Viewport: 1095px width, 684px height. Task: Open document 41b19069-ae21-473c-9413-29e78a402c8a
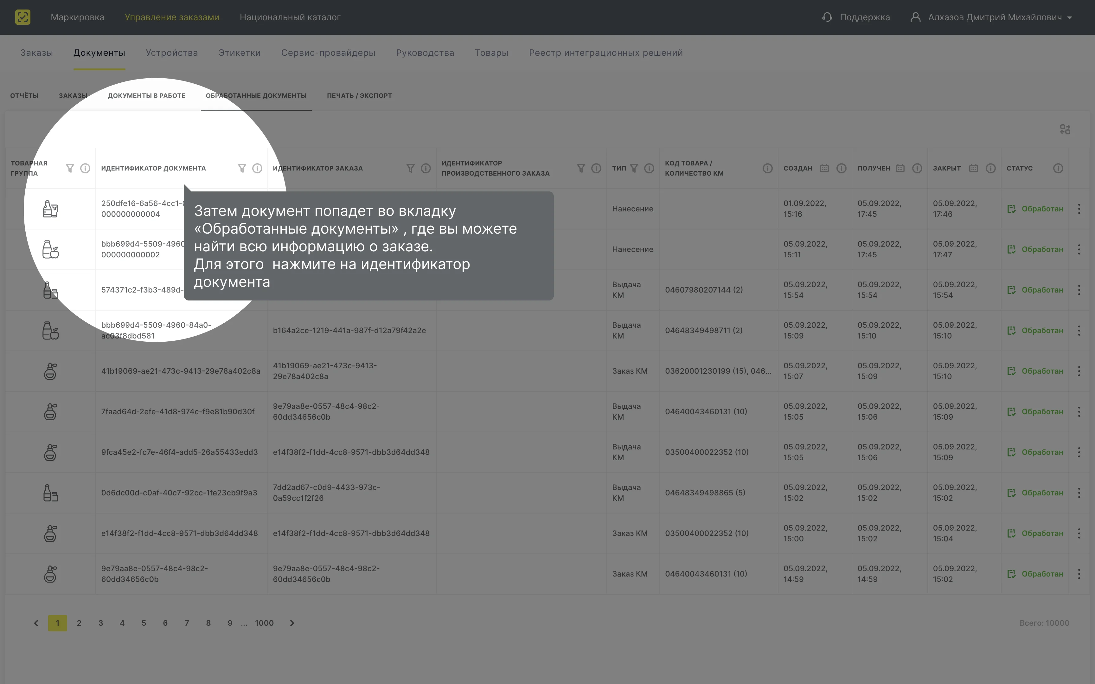pyautogui.click(x=181, y=371)
